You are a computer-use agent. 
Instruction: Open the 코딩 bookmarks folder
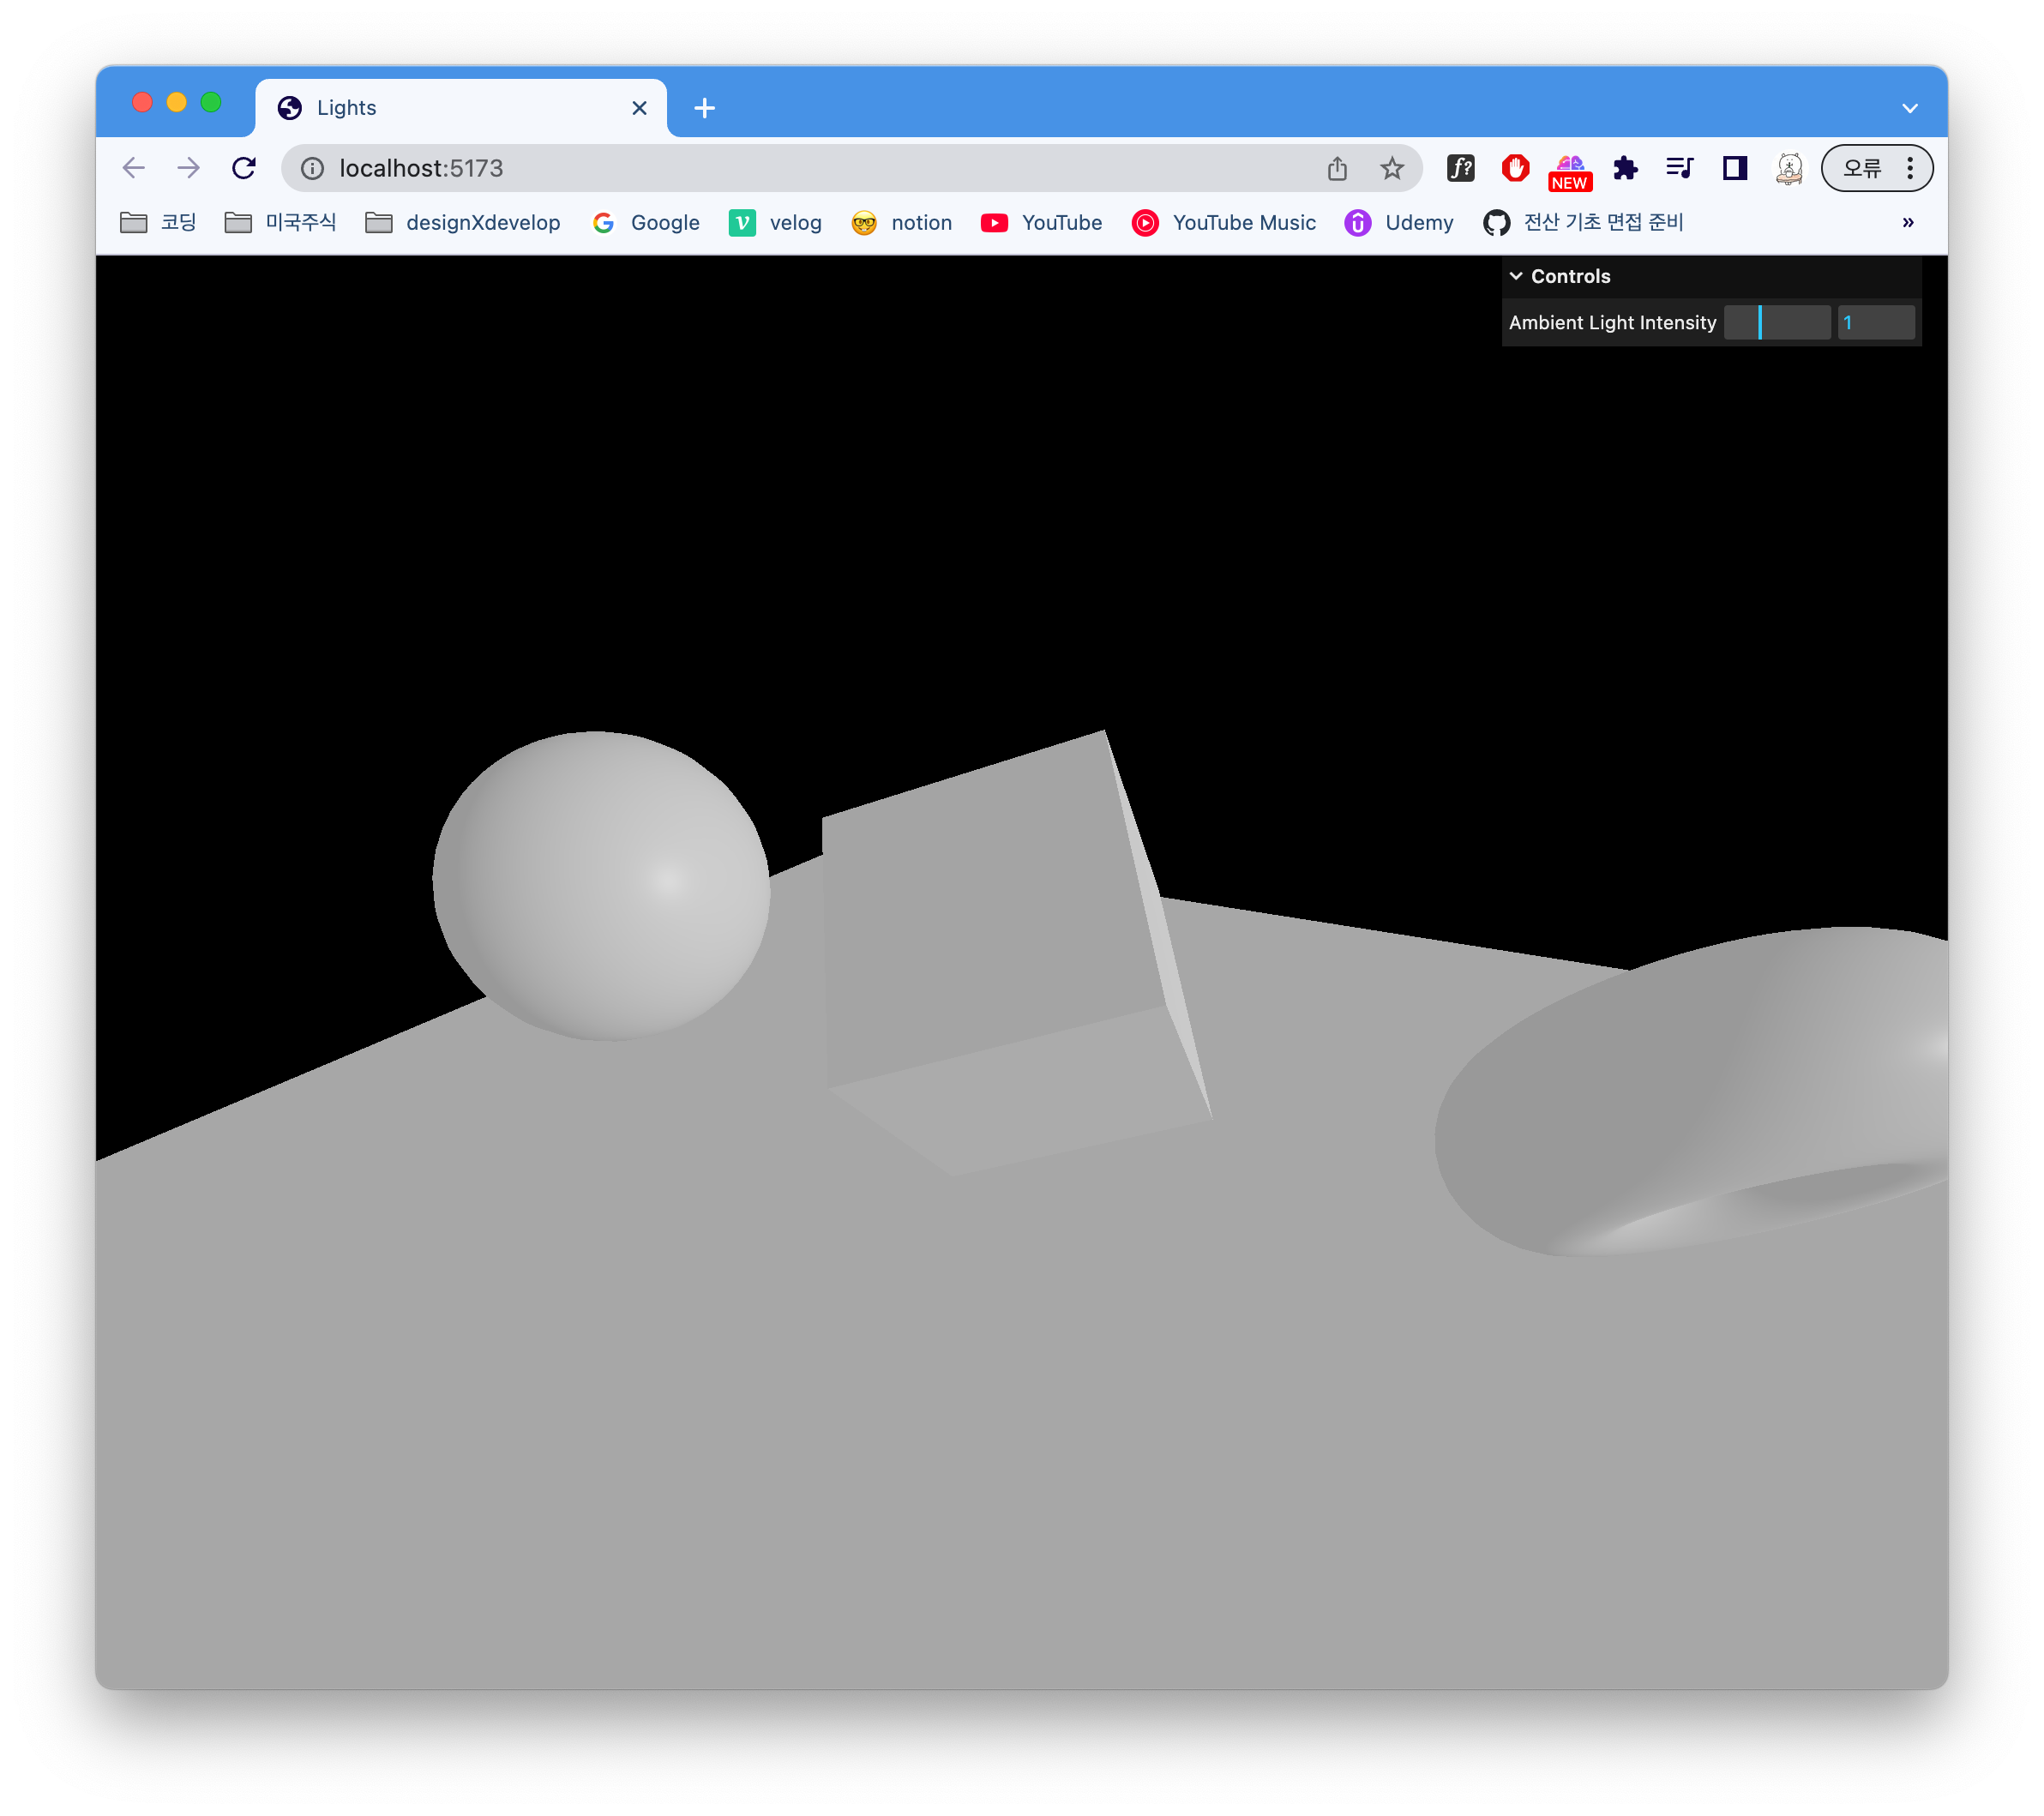[158, 222]
